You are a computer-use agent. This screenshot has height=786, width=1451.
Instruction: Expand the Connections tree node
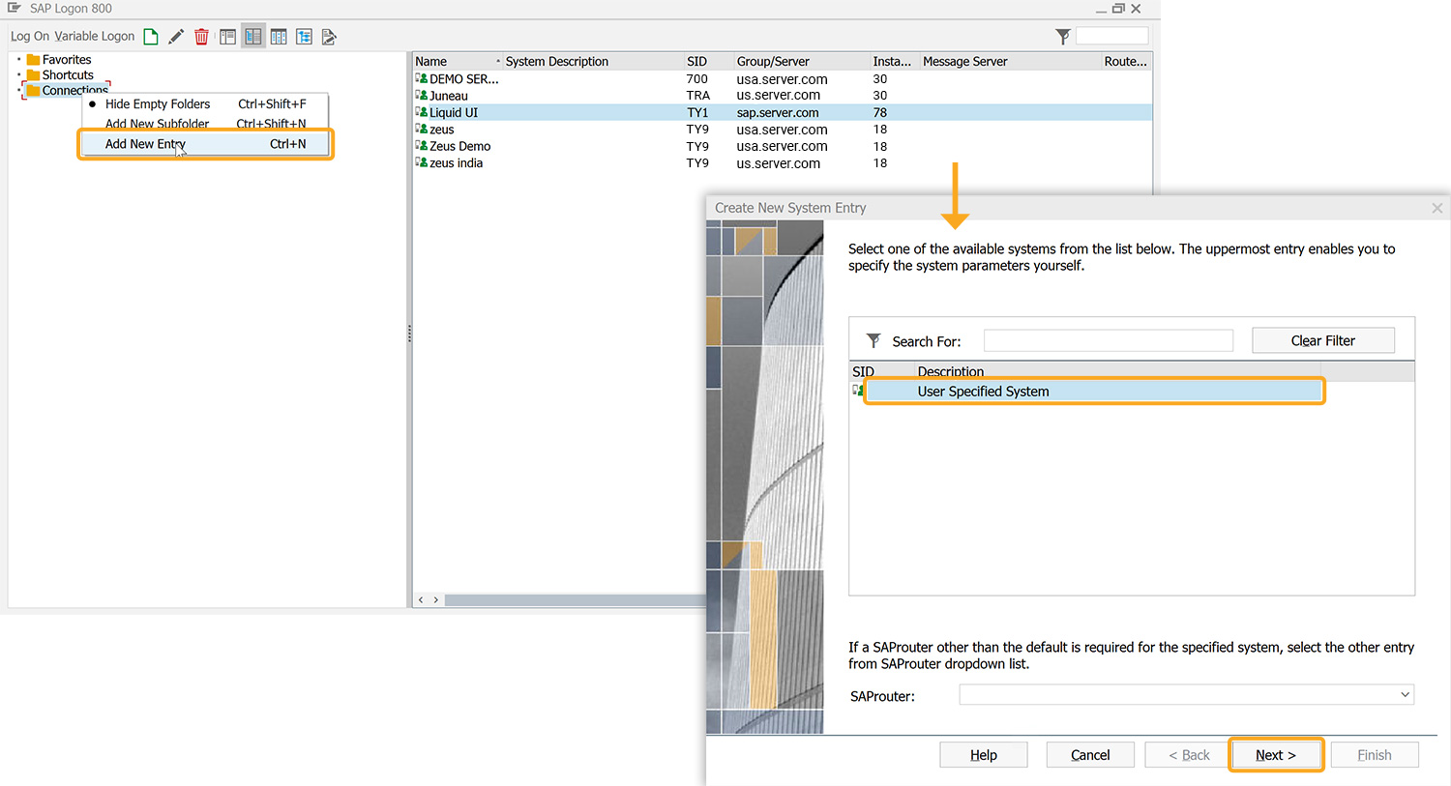[x=18, y=91]
